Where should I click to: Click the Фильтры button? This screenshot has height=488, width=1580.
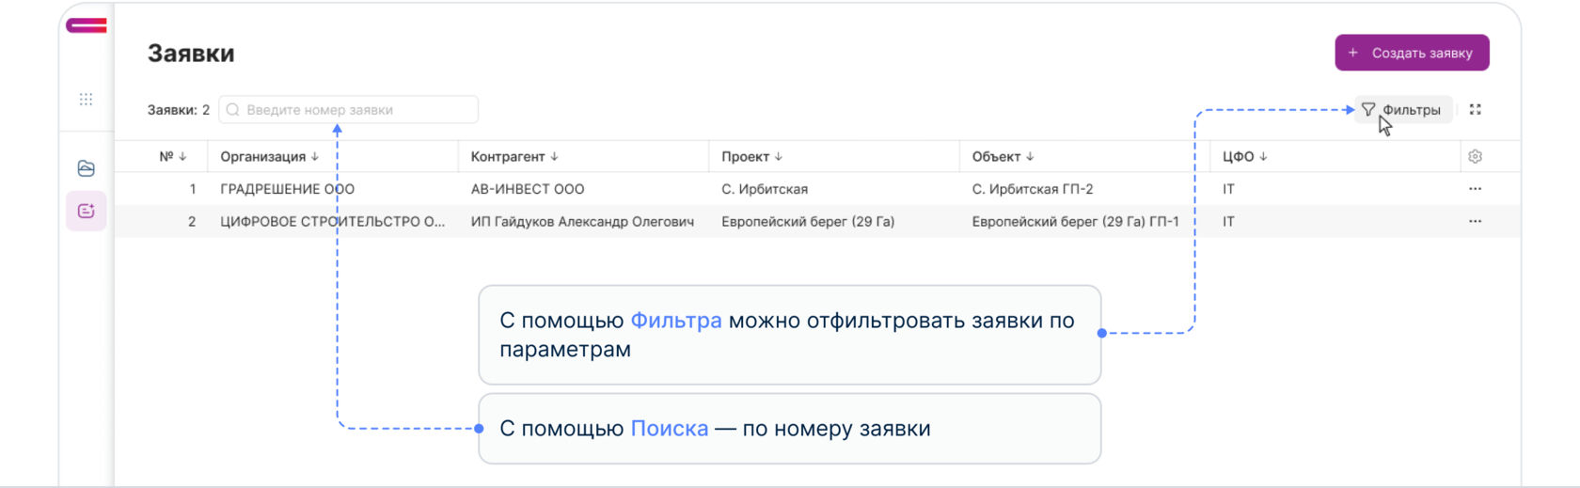[x=1402, y=110]
